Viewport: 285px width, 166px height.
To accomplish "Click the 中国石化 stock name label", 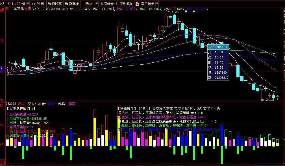I will (x=17, y=8).
